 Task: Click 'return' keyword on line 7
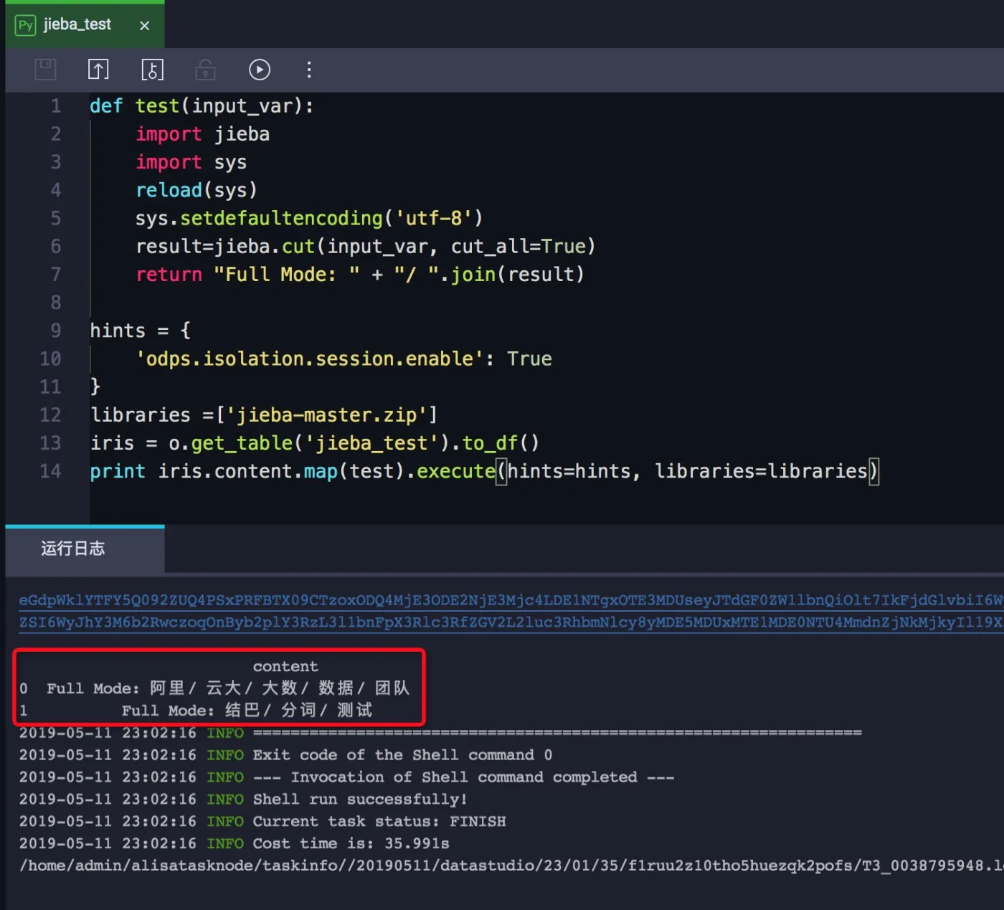(x=169, y=275)
